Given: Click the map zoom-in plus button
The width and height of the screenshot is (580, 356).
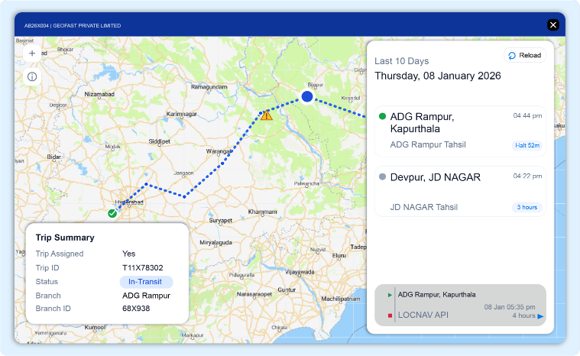Looking at the screenshot, I should click(32, 53).
